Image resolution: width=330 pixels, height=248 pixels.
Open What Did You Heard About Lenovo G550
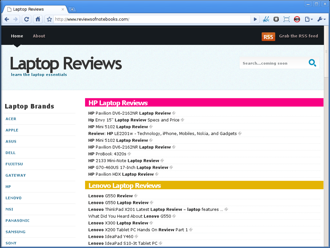coord(130,216)
